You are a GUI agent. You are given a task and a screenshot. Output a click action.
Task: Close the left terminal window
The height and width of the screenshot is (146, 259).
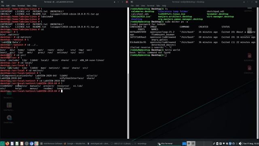(127, 2)
